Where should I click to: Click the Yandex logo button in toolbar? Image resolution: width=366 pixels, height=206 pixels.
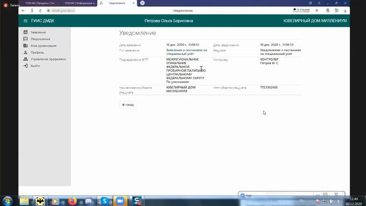(x=32, y=10)
